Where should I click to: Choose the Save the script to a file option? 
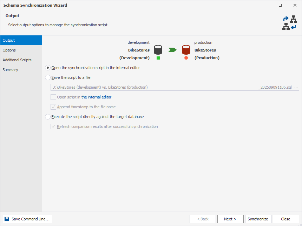47,77
